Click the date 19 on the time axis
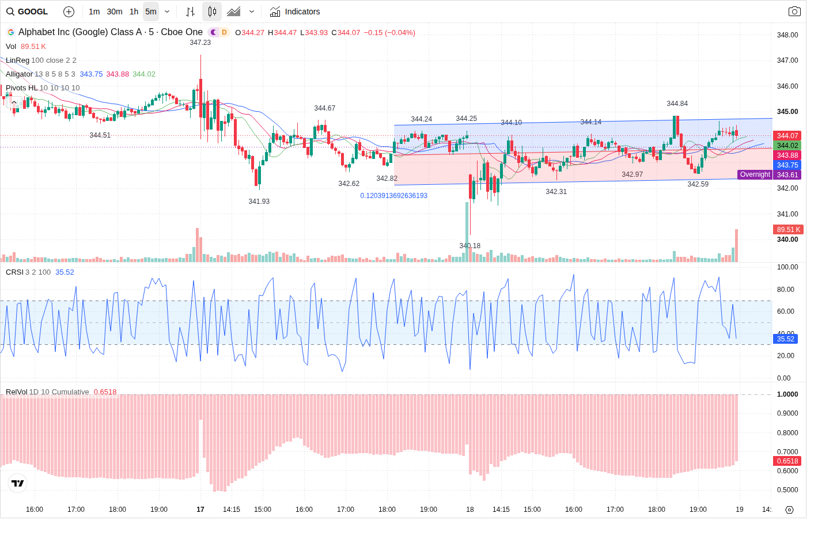Screen dimensions: 818x547 (x=740, y=510)
